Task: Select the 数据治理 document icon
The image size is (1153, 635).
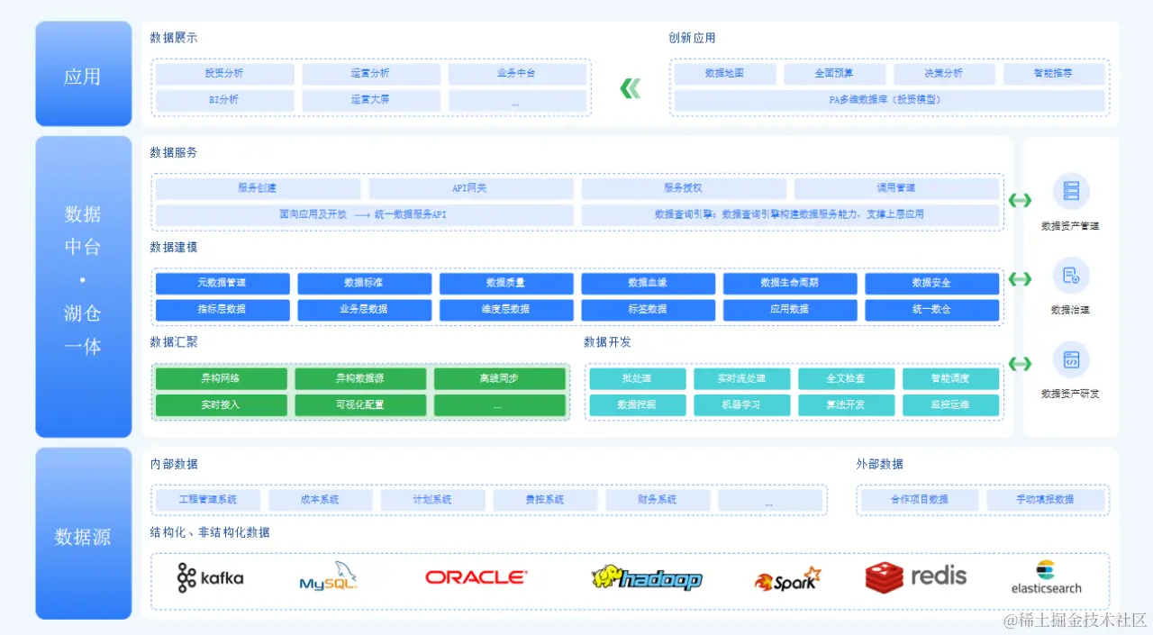Action: [x=1071, y=276]
